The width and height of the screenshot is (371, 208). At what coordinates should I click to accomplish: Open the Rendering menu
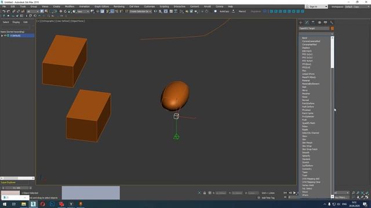pos(119,6)
